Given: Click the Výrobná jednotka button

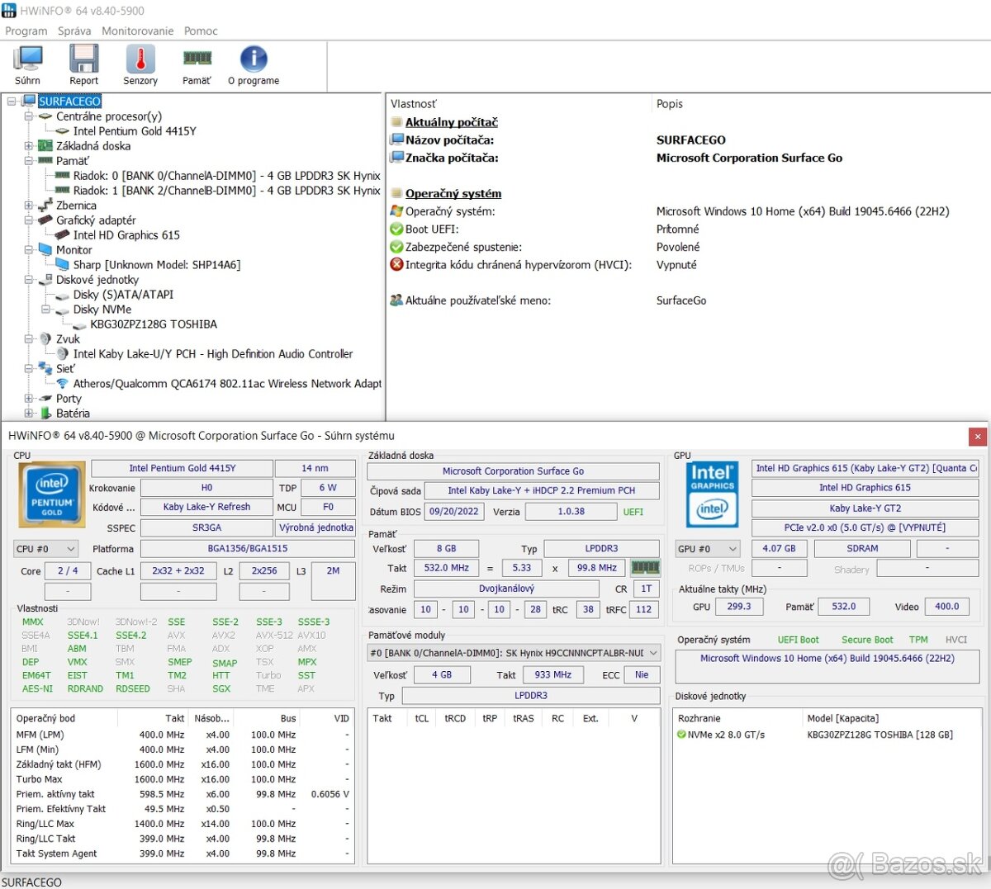Looking at the screenshot, I should (x=315, y=527).
